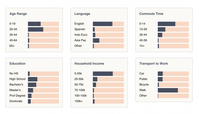
Task: Select the Transport to Work heading
Action: (x=154, y=63)
